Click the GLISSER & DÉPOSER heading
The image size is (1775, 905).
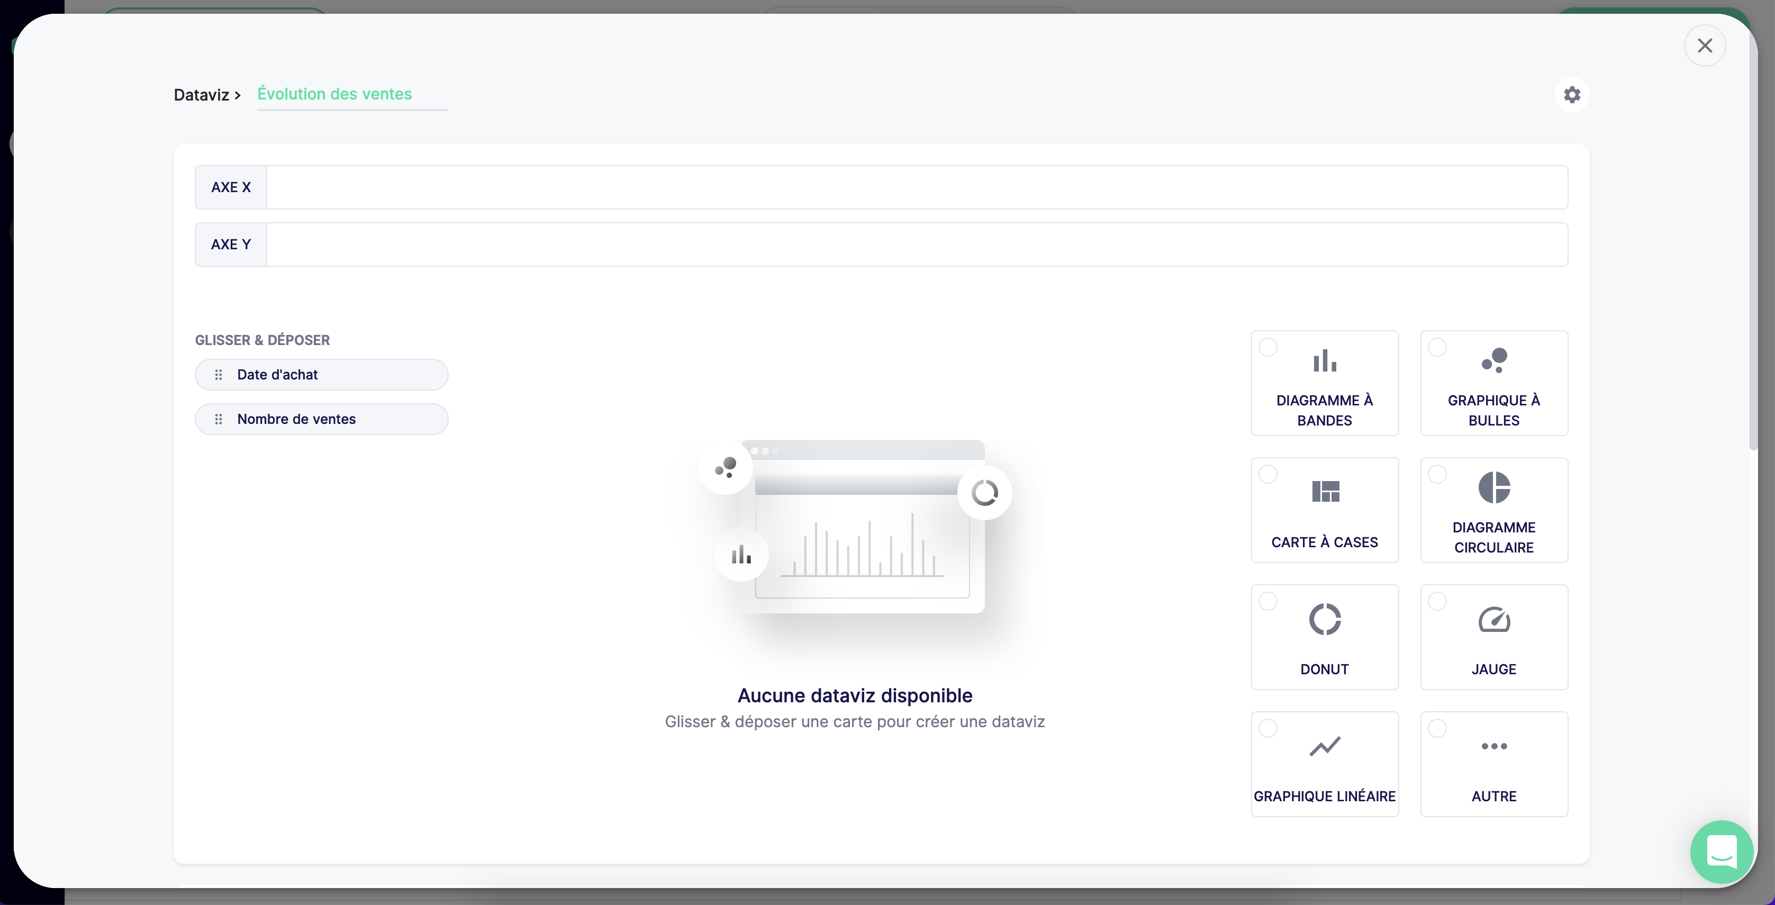tap(262, 340)
